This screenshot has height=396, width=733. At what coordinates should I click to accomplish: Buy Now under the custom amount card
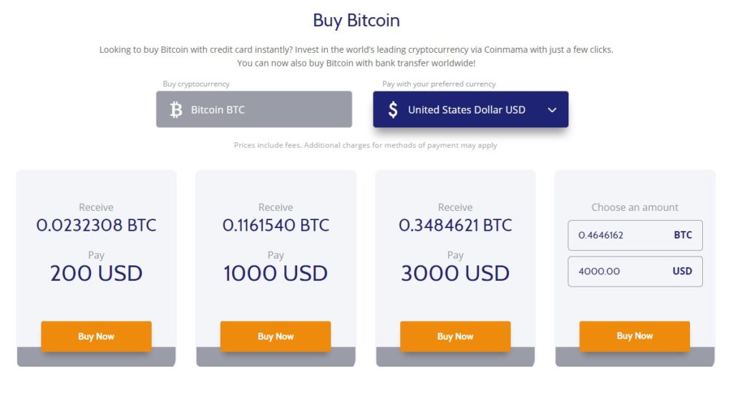[635, 336]
